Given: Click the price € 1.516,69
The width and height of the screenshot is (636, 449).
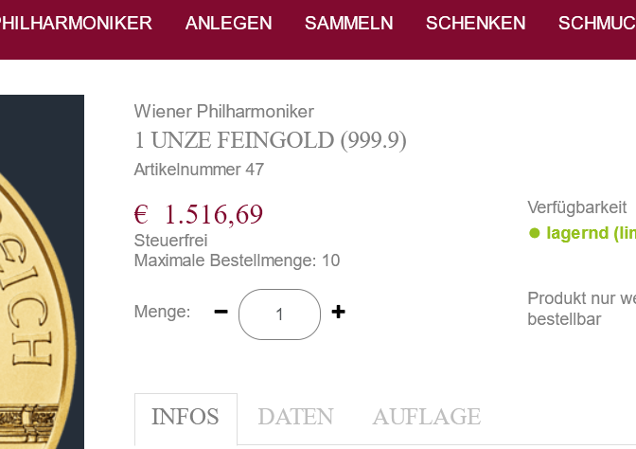Looking at the screenshot, I should coord(199,214).
